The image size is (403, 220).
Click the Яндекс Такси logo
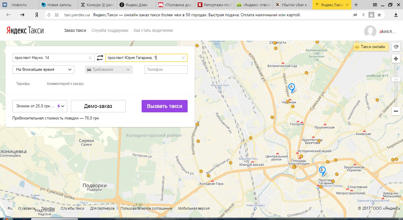25,31
